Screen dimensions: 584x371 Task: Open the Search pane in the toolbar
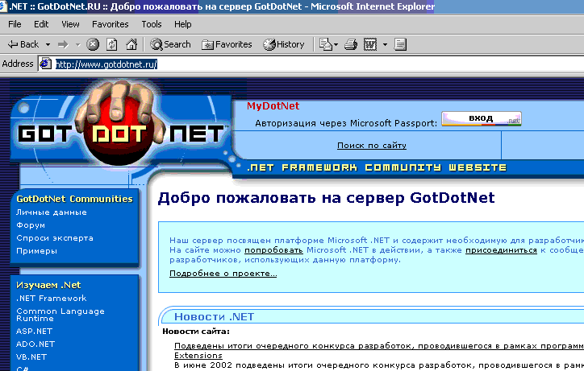[x=170, y=44]
